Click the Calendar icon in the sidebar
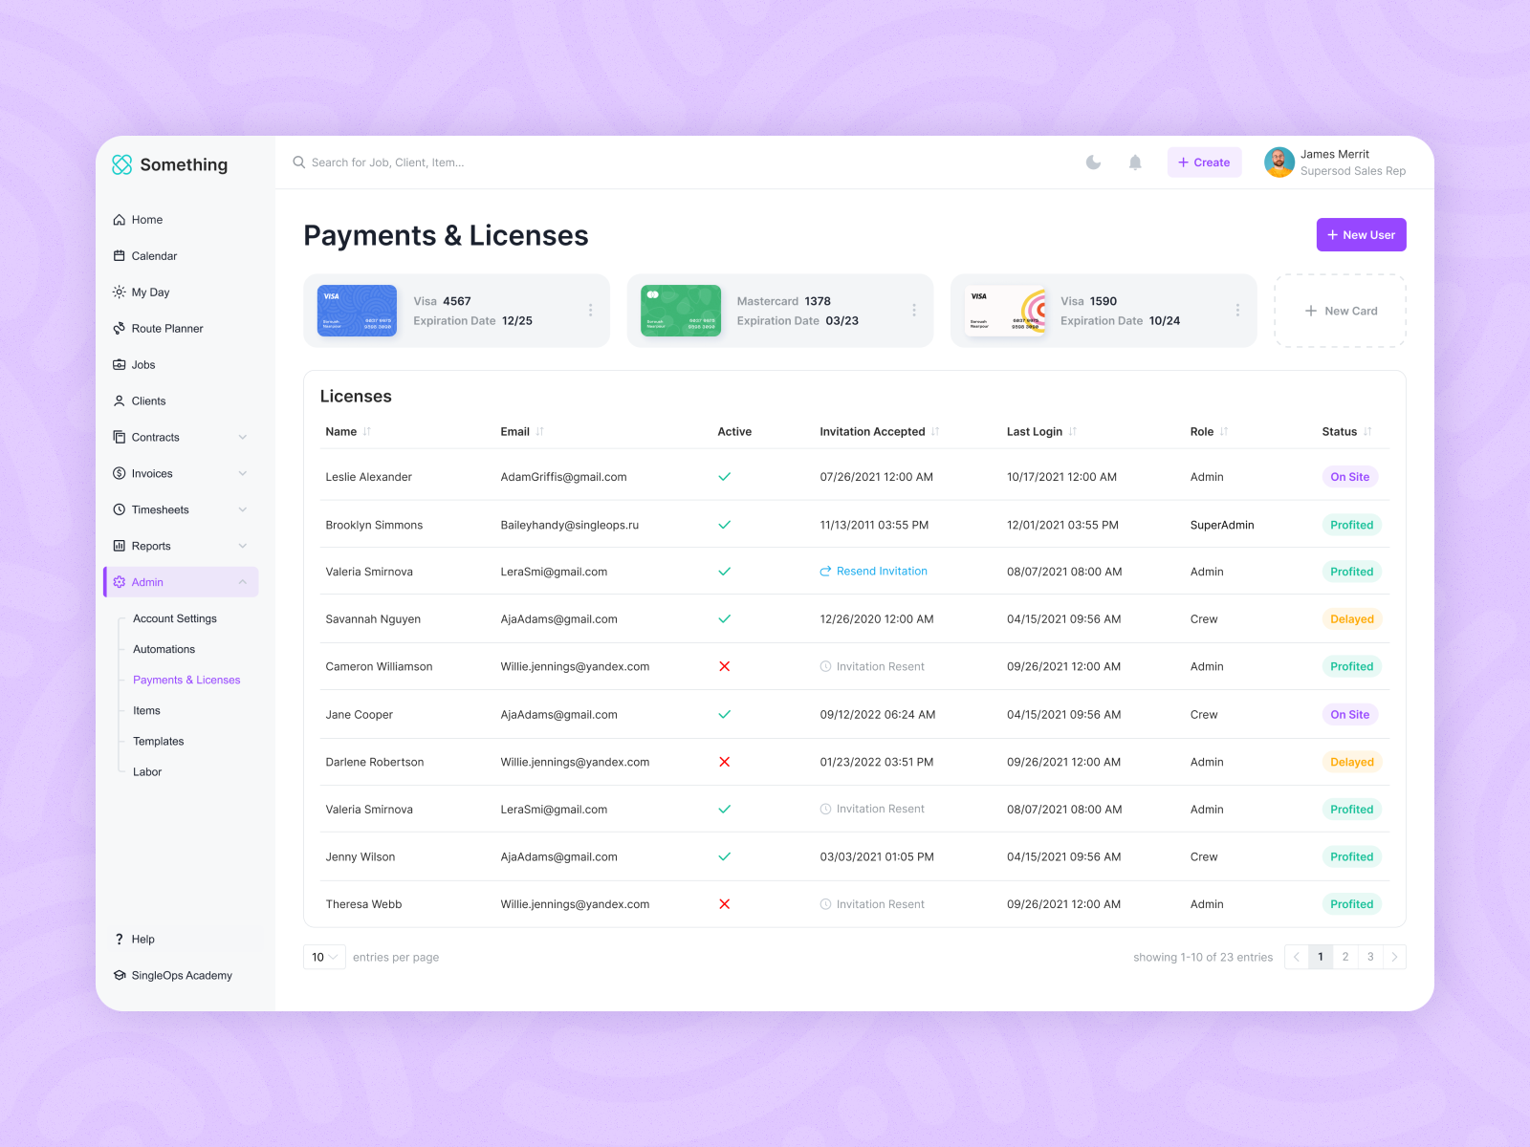1530x1147 pixels. tap(119, 255)
